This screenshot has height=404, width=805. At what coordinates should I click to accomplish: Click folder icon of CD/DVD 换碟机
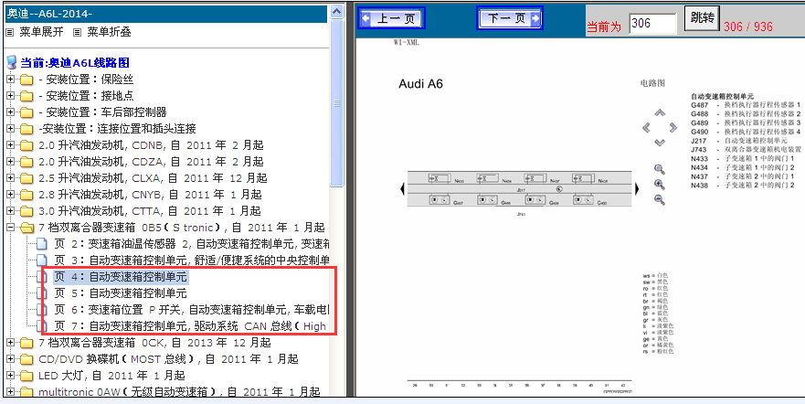pos(26,359)
